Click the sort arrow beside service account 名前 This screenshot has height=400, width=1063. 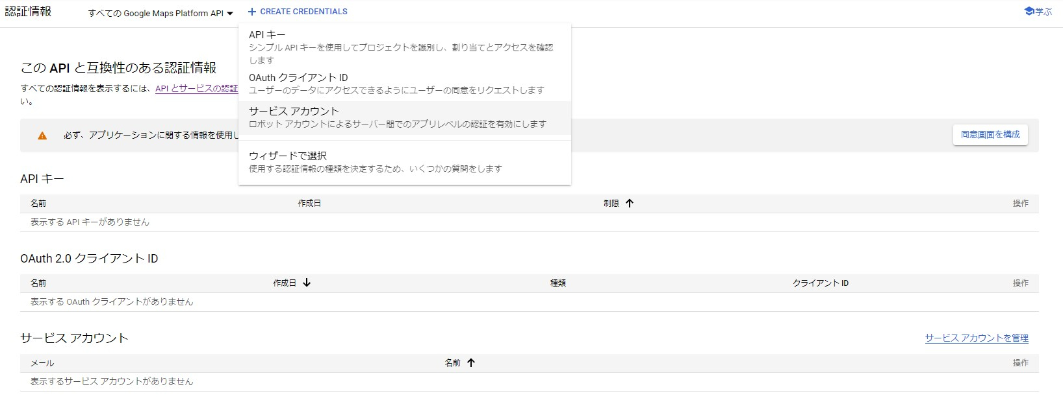point(471,362)
